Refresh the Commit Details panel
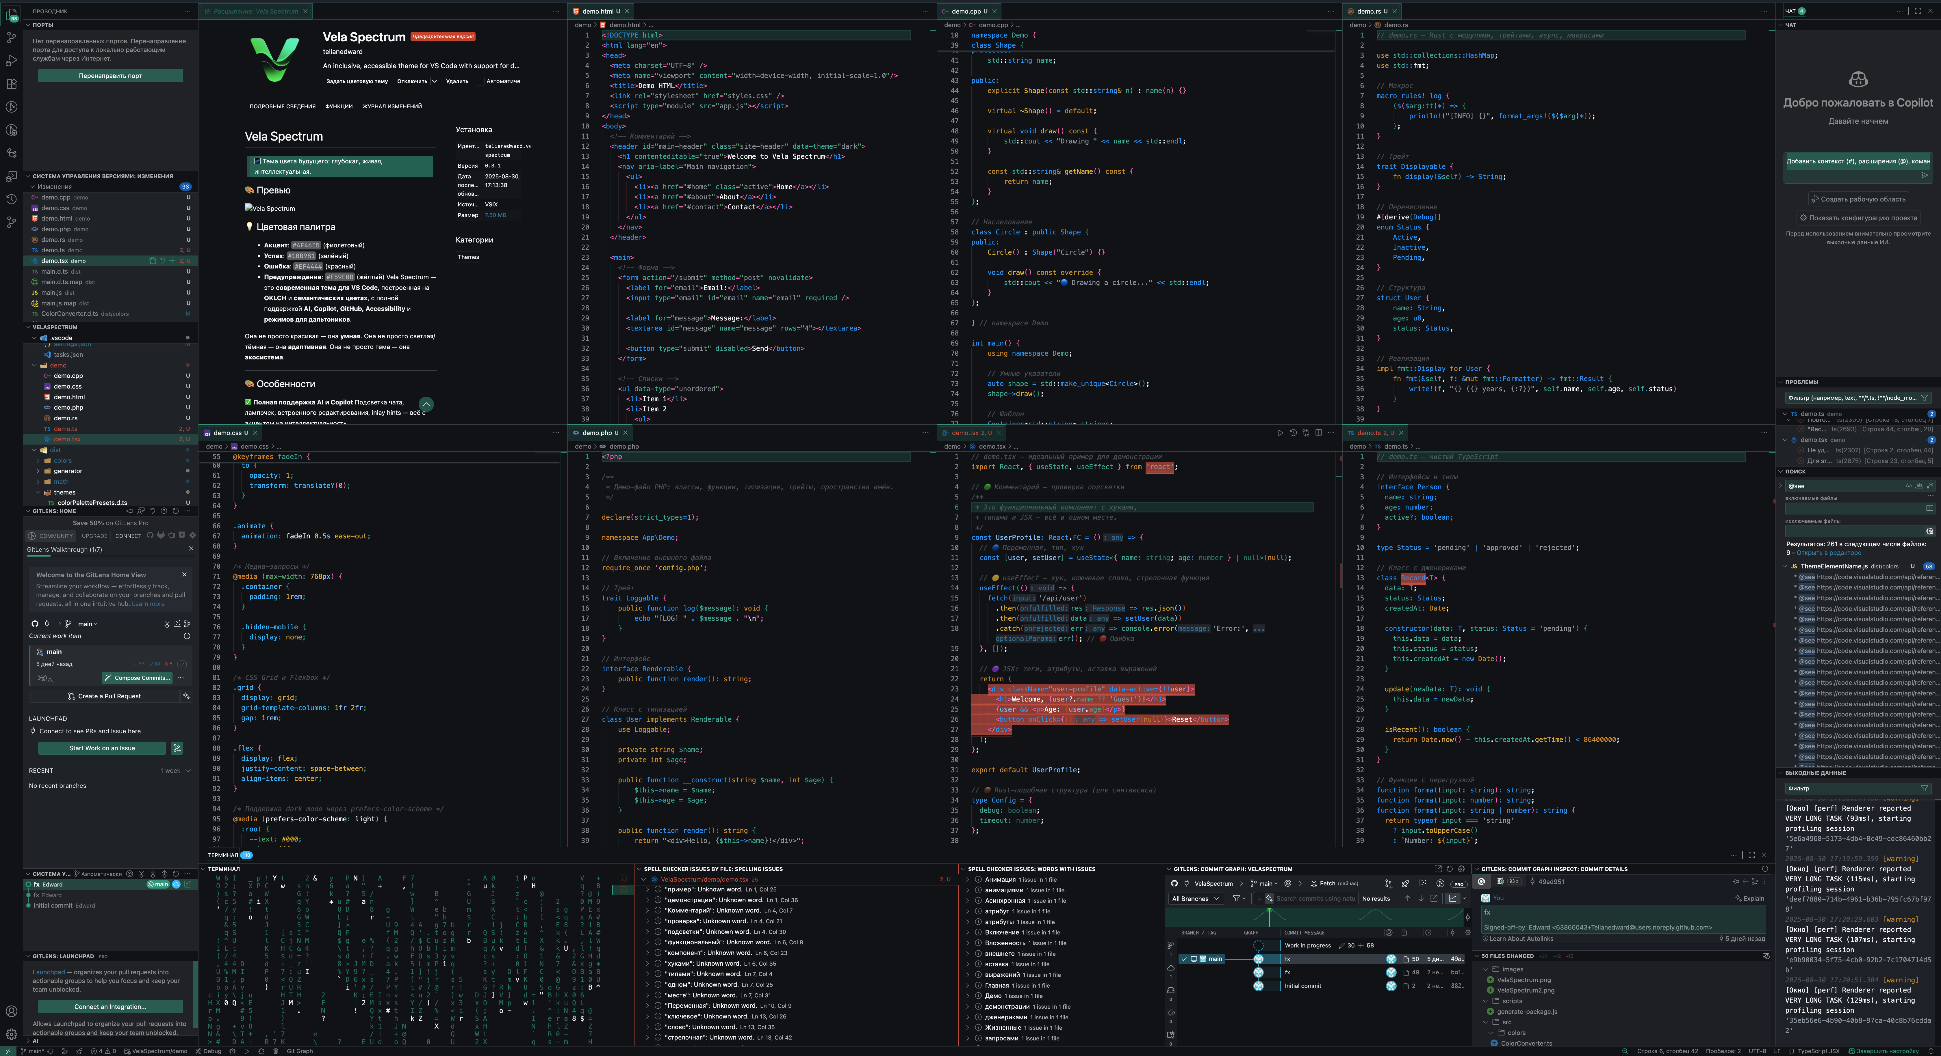1941x1056 pixels. pos(1765,869)
